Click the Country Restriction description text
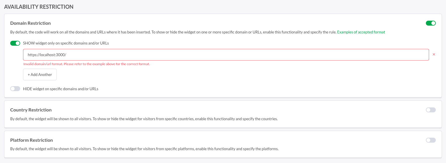This screenshot has height=163, width=446. tap(144, 119)
